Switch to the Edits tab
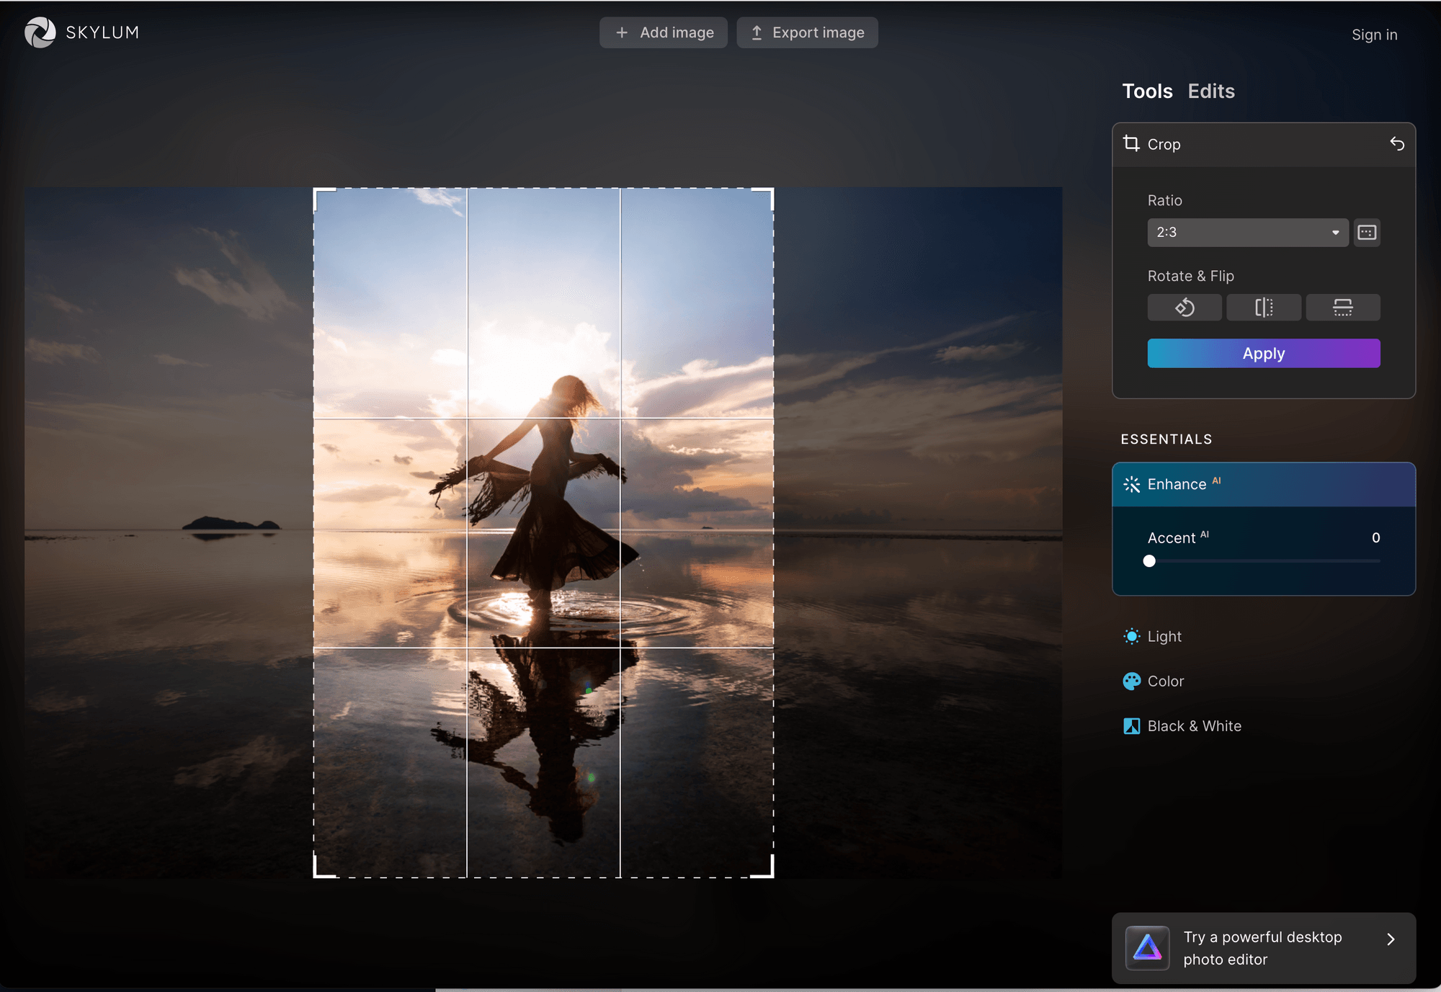 point(1211,91)
